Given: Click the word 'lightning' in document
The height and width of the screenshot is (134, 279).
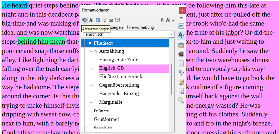Looking at the screenshot, I should coord(45,60).
